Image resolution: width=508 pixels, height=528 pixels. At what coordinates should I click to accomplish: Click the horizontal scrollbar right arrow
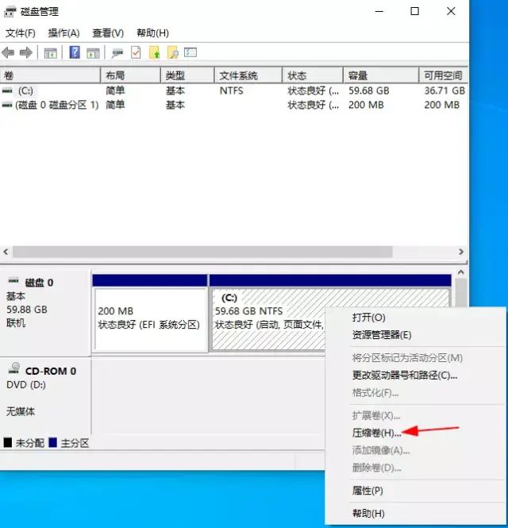(462, 252)
